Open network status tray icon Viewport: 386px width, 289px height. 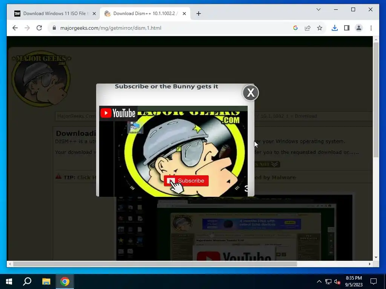328,281
